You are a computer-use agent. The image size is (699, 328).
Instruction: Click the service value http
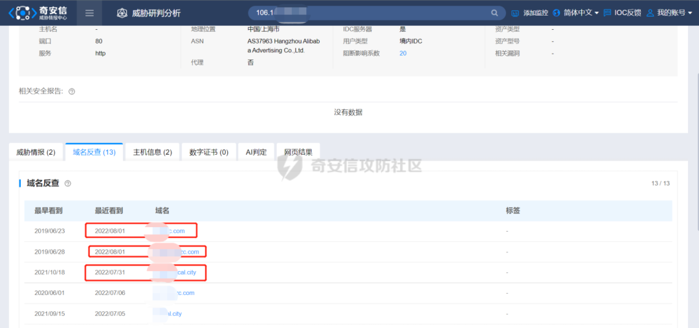tap(100, 53)
